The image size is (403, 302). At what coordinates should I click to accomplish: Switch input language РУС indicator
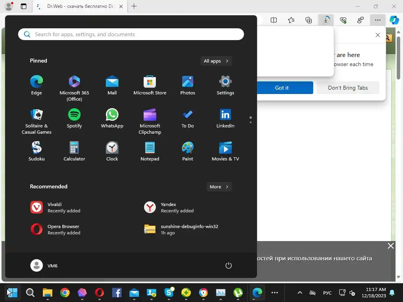[327, 293]
